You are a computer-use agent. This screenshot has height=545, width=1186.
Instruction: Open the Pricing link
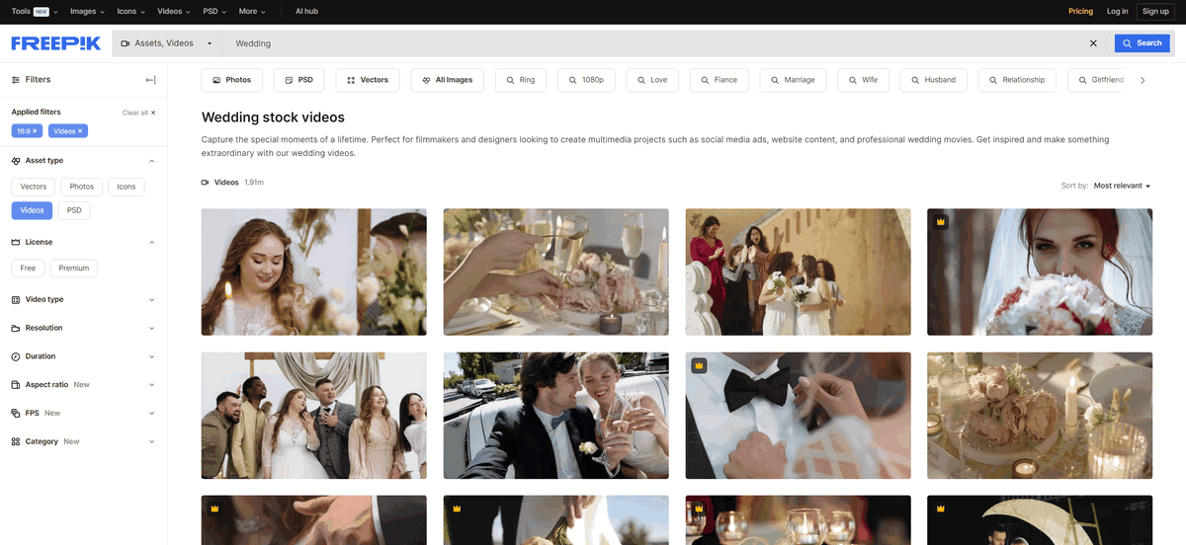coord(1080,11)
